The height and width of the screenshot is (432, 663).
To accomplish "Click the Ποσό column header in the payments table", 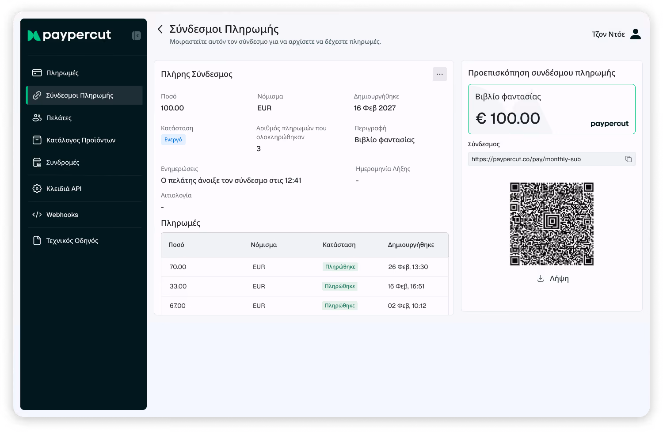I will point(176,245).
